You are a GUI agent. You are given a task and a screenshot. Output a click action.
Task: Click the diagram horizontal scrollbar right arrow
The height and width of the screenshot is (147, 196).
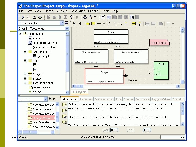pos(178,86)
